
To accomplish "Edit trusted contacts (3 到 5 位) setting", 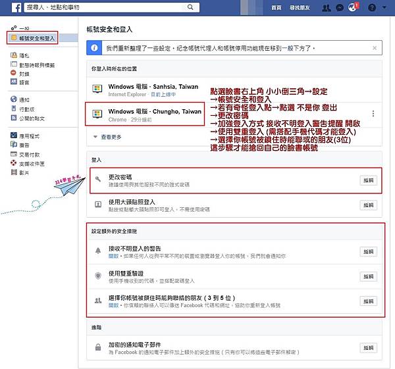I will tap(368, 301).
